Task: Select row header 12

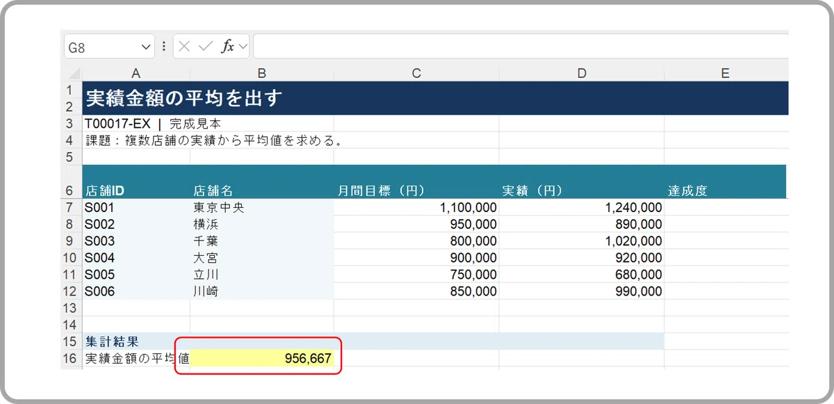Action: pyautogui.click(x=71, y=291)
